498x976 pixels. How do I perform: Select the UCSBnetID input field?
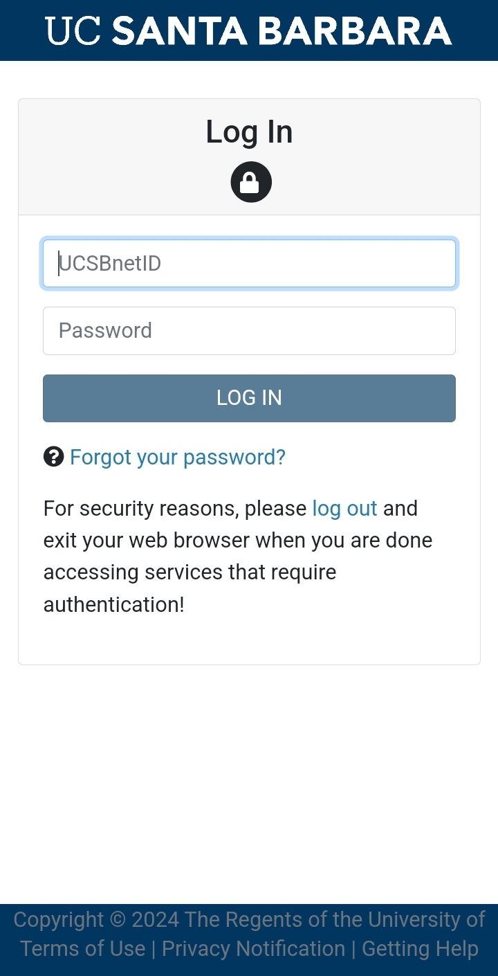[x=249, y=263]
